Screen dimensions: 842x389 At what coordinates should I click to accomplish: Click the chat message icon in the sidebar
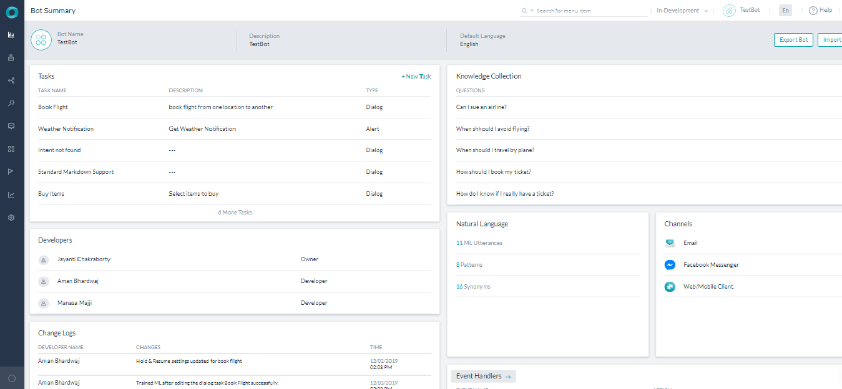11,126
